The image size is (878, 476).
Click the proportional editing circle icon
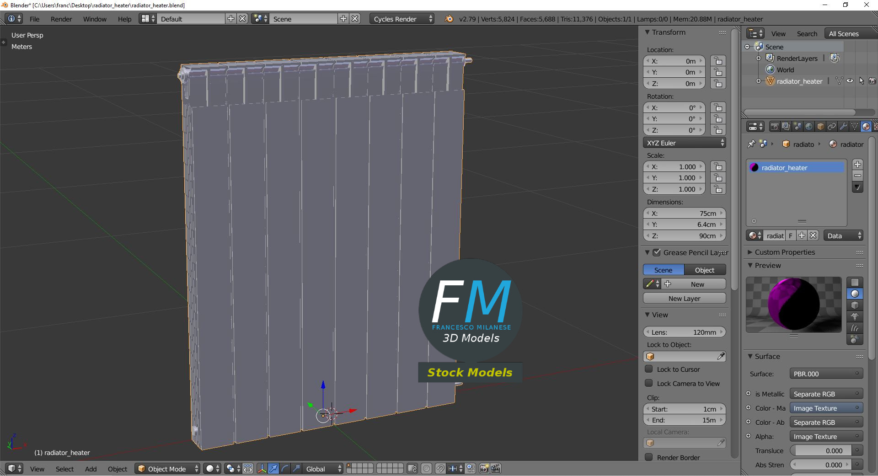coord(426,469)
